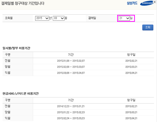Click the 결제일 label
Image resolution: width=157 pixels, height=122 pixels.
click(x=92, y=18)
